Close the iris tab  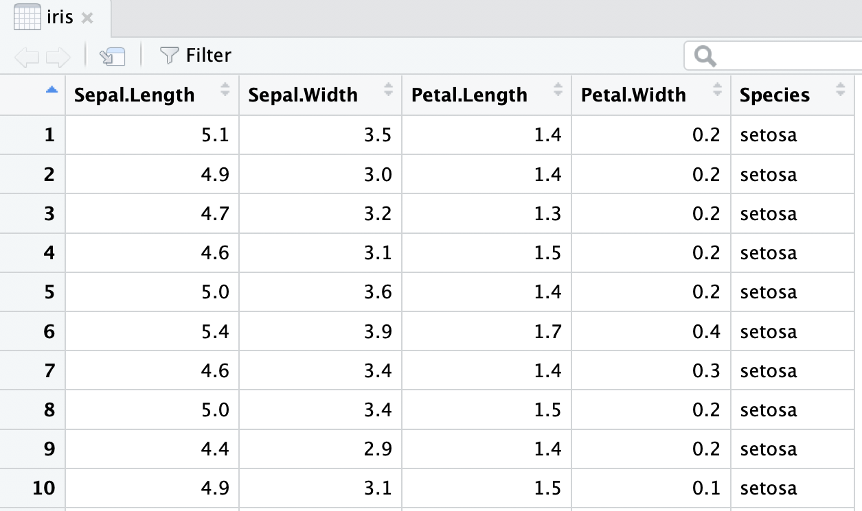(87, 19)
